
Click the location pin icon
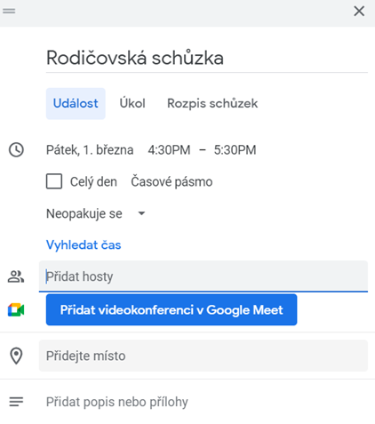click(16, 356)
